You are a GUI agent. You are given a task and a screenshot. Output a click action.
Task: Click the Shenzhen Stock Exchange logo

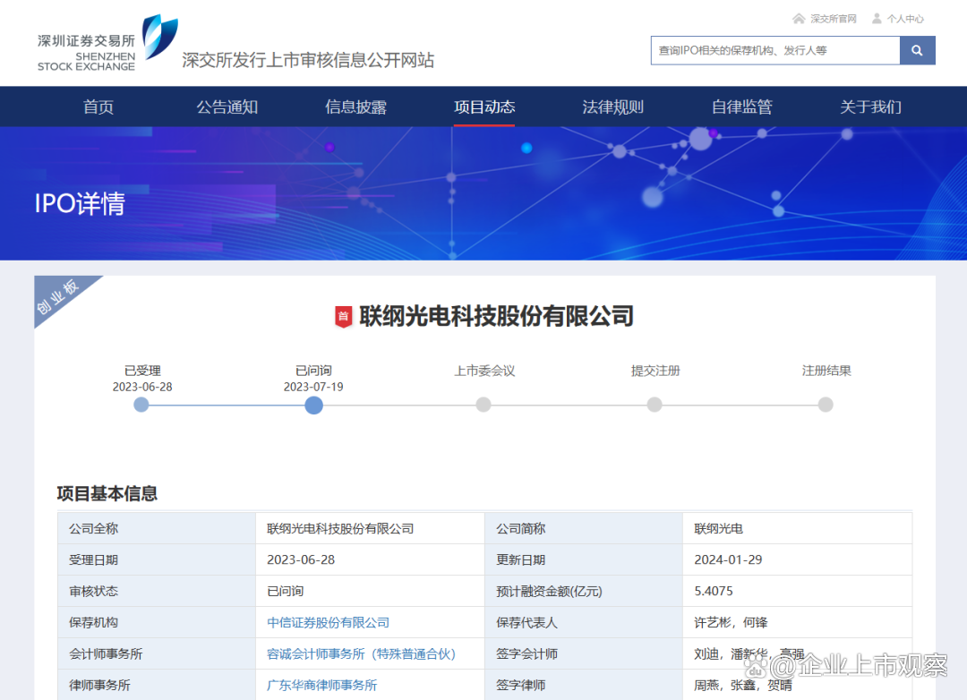tap(101, 41)
